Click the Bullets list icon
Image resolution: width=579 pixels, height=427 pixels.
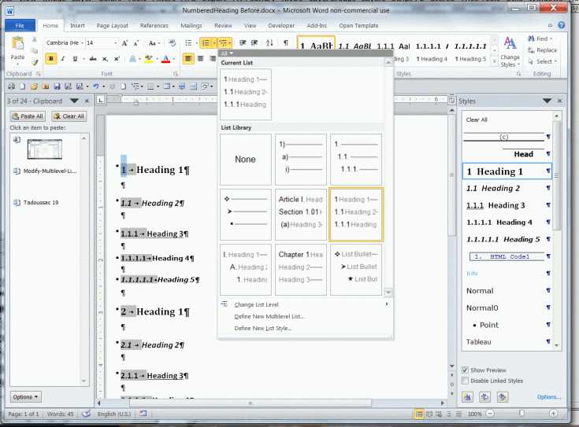188,43
